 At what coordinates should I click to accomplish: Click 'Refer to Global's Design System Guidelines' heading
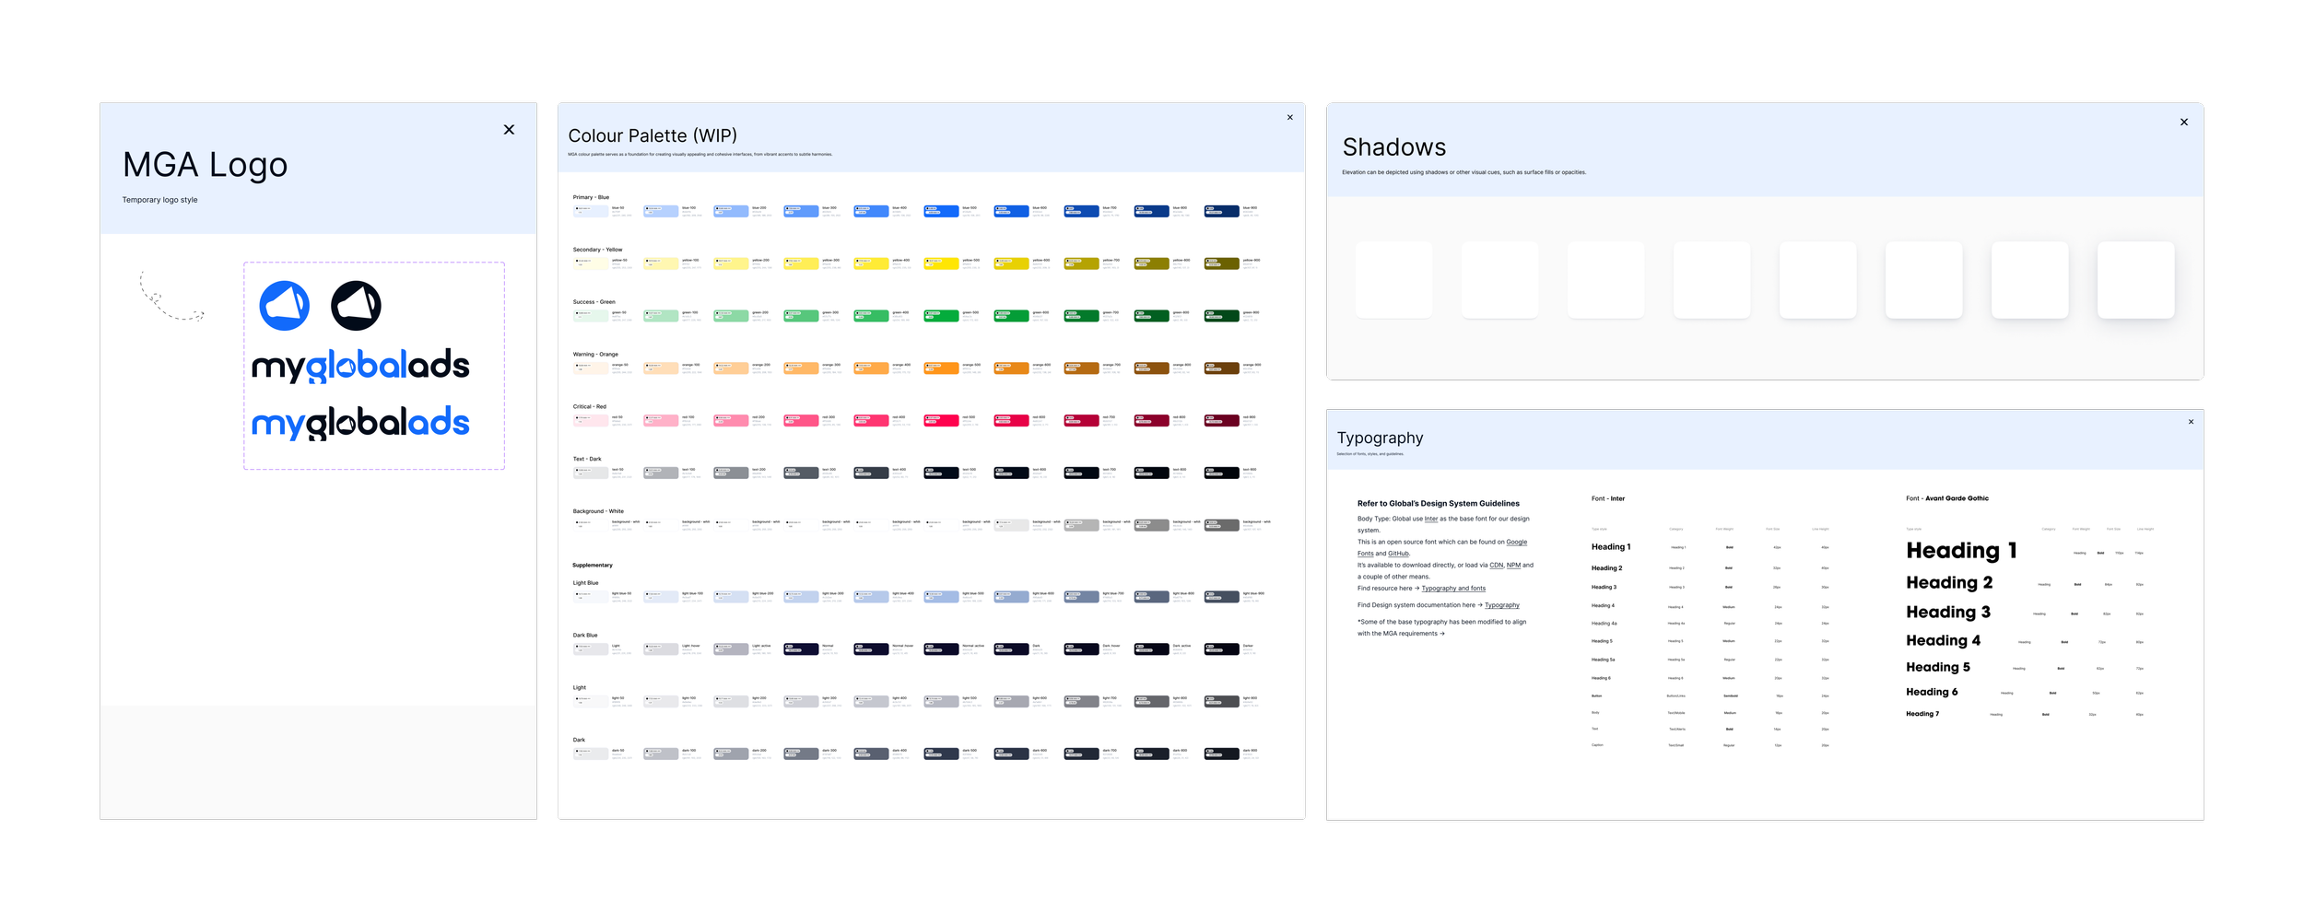click(x=1439, y=504)
